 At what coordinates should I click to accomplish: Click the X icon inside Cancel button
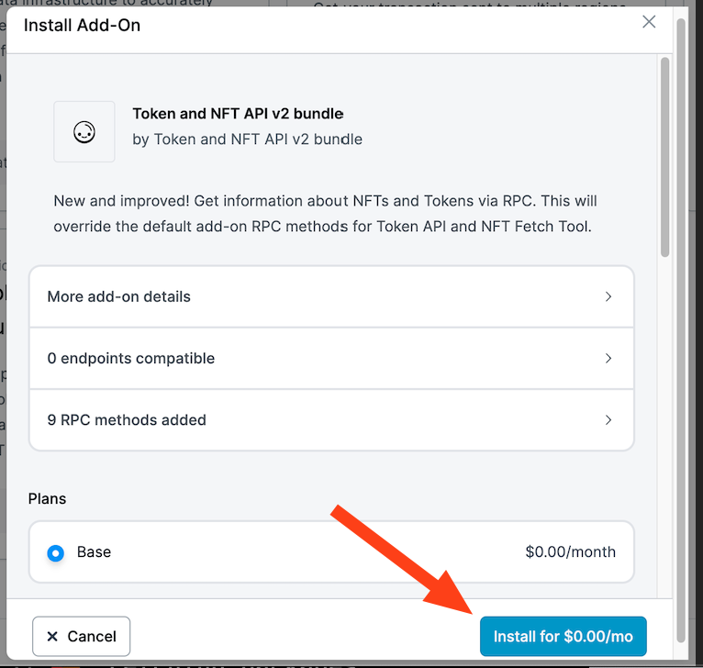tap(52, 636)
